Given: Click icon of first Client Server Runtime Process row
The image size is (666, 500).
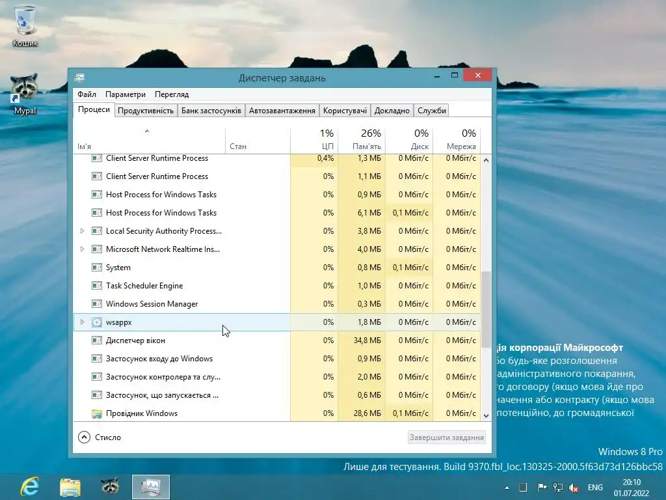Looking at the screenshot, I should coord(97,158).
